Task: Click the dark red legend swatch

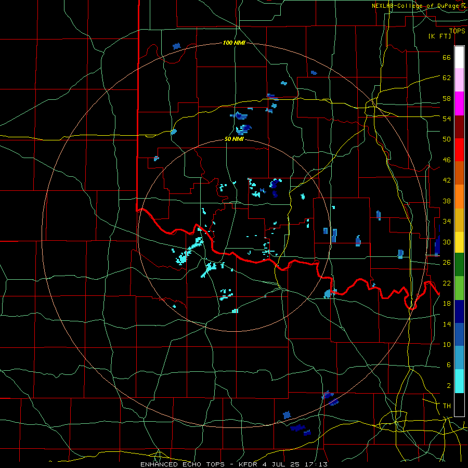Action: point(459,127)
